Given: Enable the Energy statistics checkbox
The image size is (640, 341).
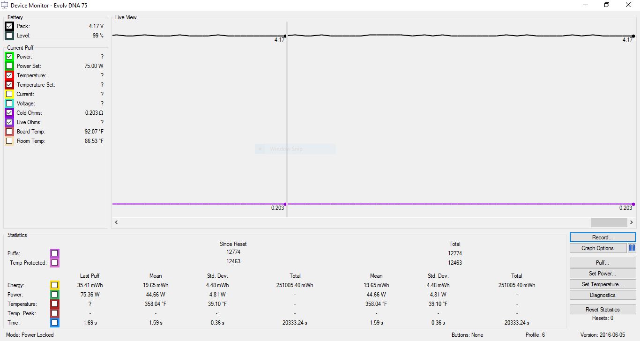Looking at the screenshot, I should pyautogui.click(x=55, y=285).
